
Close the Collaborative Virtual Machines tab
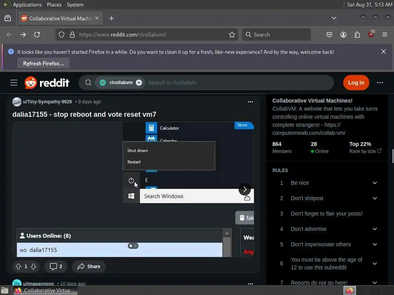pos(97,18)
